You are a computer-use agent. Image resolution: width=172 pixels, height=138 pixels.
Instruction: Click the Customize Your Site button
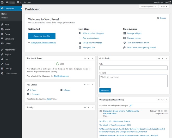click(42, 36)
